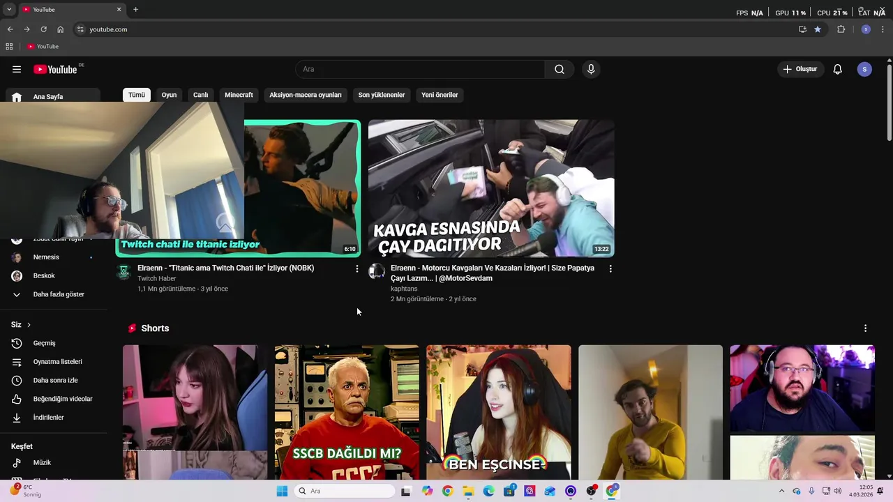
Task: Click the page vertical scrollbar
Action: pos(889,103)
